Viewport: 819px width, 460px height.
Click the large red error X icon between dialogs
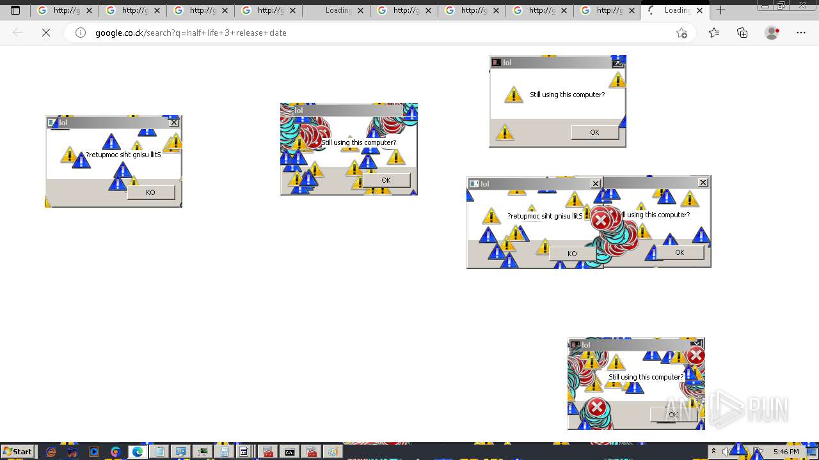[601, 220]
